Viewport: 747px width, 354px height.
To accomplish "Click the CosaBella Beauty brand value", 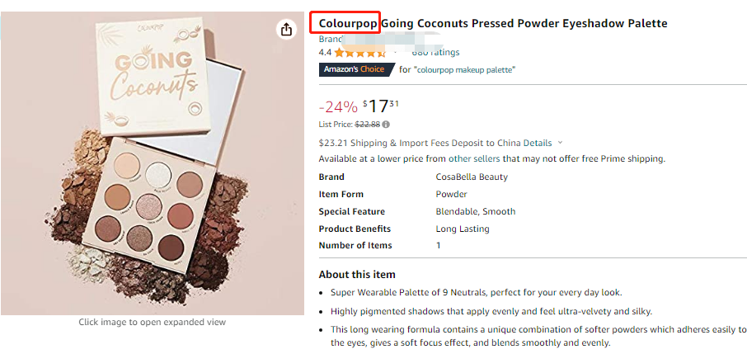I will pyautogui.click(x=472, y=177).
